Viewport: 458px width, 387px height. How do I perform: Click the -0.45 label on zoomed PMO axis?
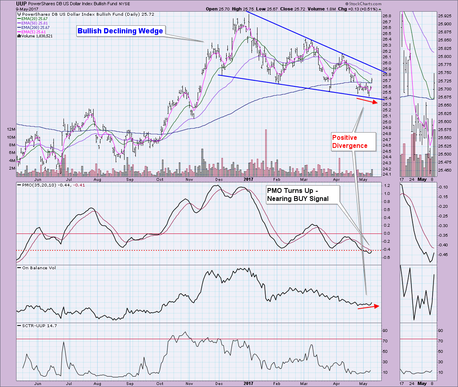click(x=443, y=255)
